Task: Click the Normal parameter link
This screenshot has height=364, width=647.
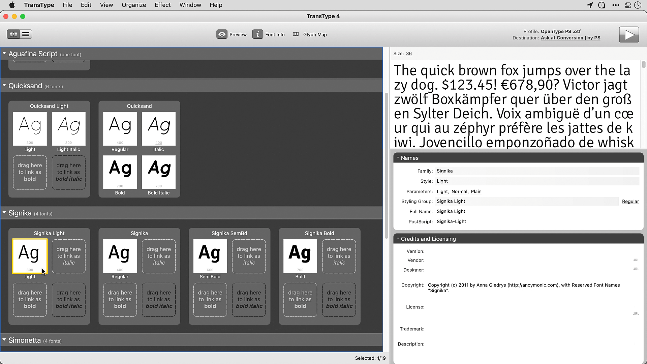Action: [x=459, y=191]
